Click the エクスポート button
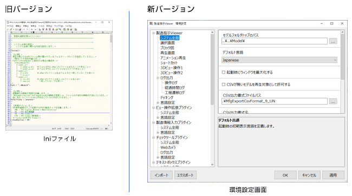 (x=185, y=175)
